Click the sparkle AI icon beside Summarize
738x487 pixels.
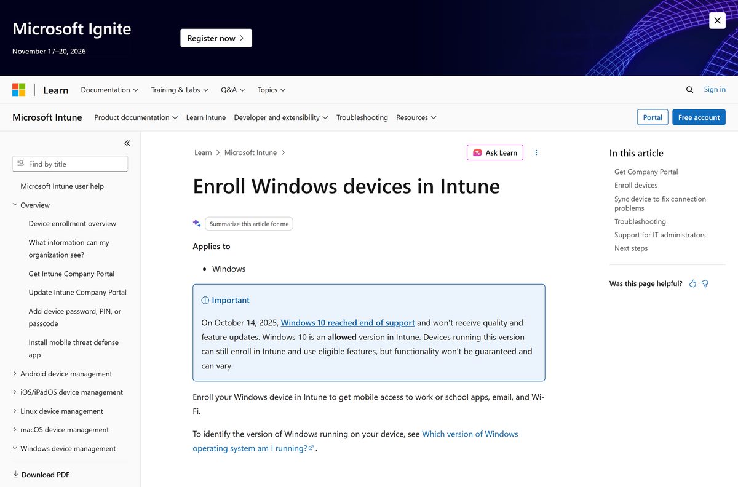tap(197, 223)
